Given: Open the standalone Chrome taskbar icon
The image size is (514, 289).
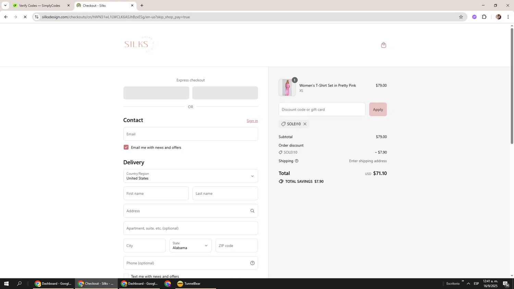Looking at the screenshot, I should pyautogui.click(x=168, y=284).
